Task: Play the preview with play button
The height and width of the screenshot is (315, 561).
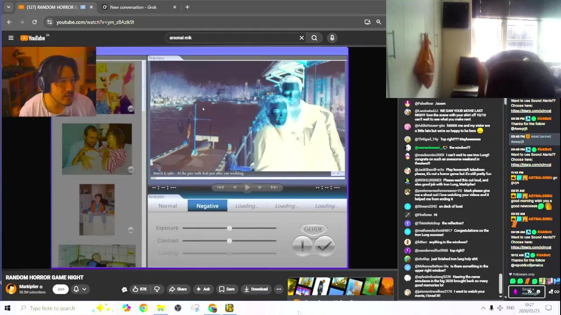Action: click(247, 188)
